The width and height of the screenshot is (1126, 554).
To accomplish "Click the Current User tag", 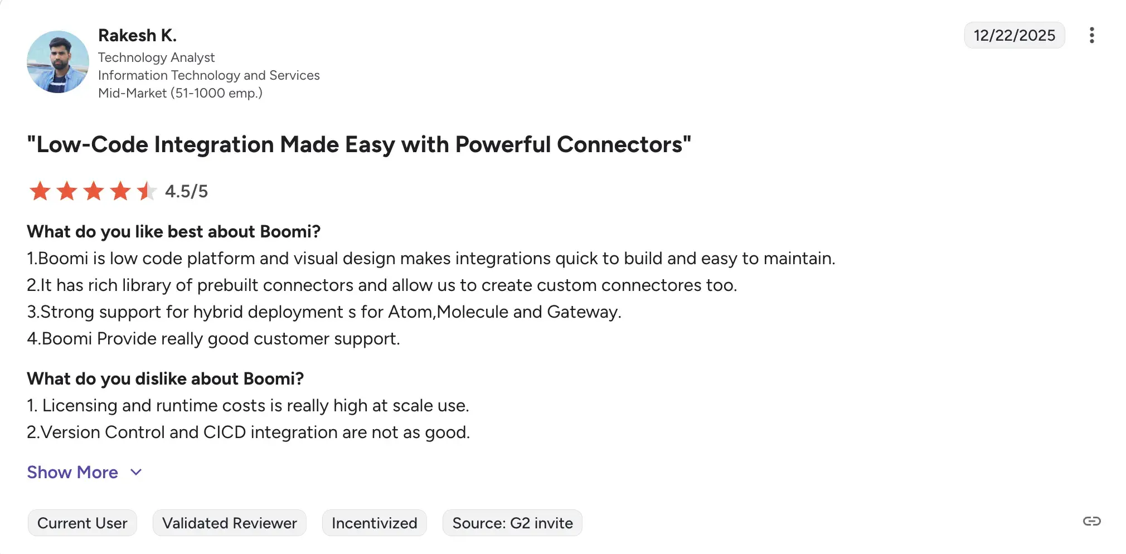I will tap(82, 523).
